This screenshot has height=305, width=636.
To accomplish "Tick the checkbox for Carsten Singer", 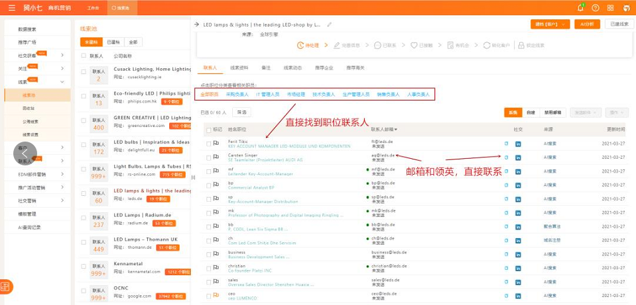I will point(208,157).
